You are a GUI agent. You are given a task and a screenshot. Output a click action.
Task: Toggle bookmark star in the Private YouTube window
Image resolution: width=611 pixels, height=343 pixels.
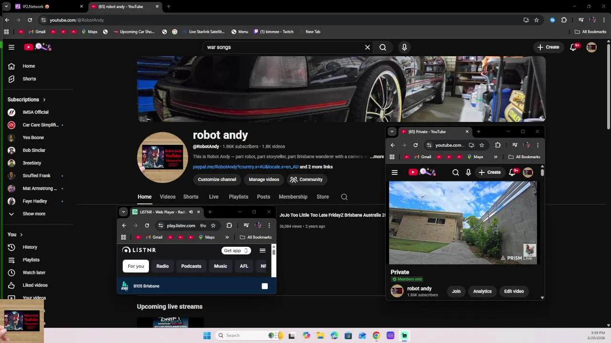click(x=482, y=145)
